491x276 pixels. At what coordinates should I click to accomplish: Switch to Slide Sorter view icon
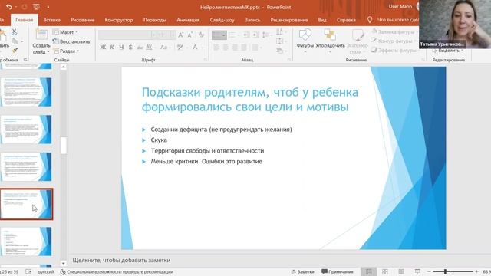tap(385, 271)
